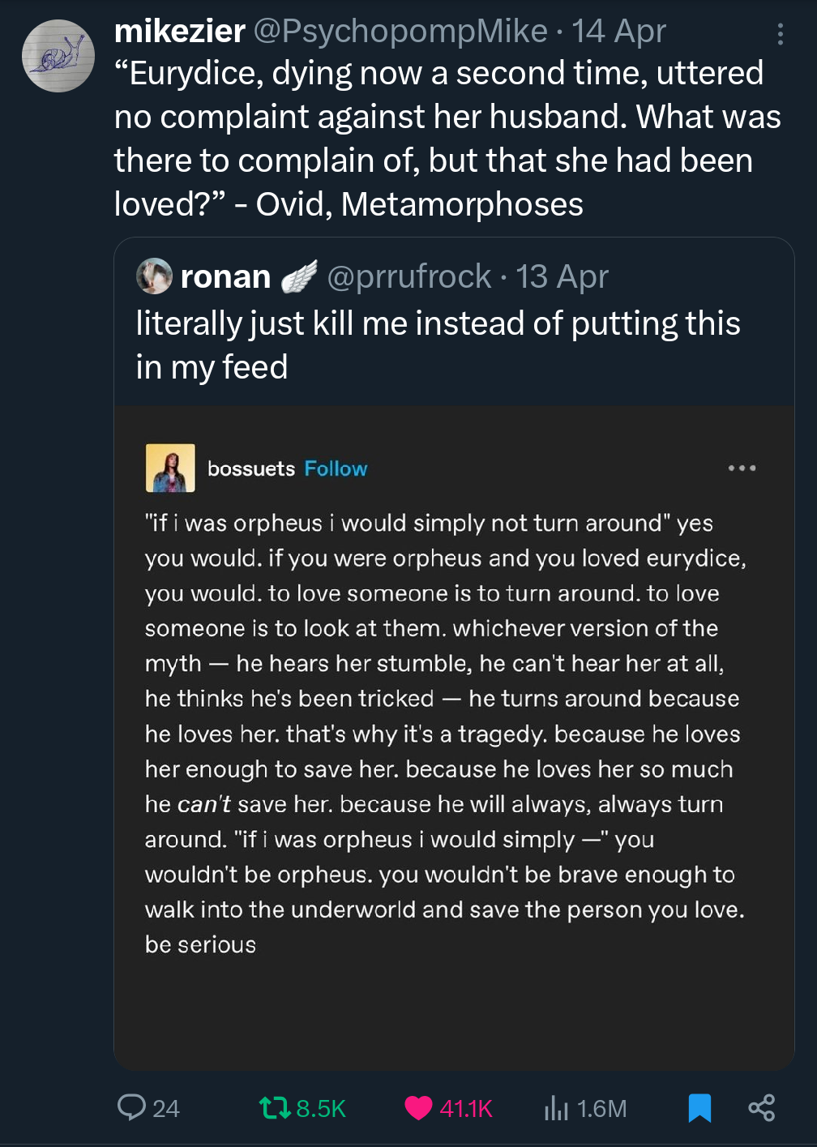Open mikezier's snail profile avatar
817x1147 pixels.
click(x=58, y=56)
